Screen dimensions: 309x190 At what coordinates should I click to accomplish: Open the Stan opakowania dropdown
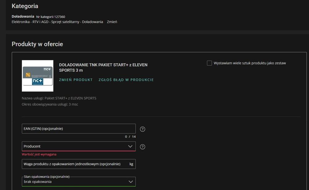[x=79, y=182]
